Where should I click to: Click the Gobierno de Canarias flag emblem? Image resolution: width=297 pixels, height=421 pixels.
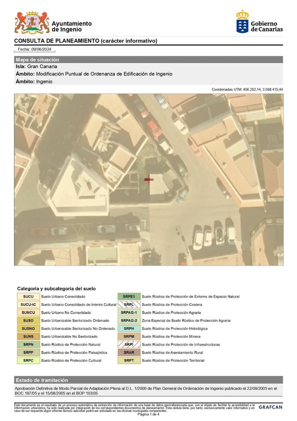tap(242, 22)
